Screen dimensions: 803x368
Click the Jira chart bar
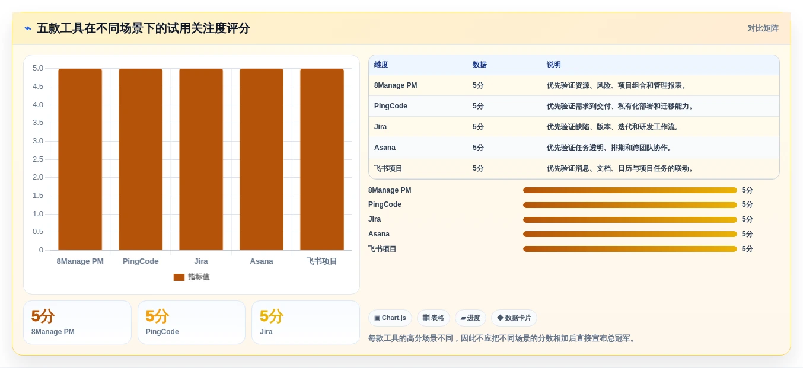point(201,159)
